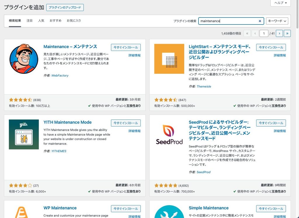Click the LightStart orange plugin icon
The height and width of the screenshot is (218, 299).
tap(169, 59)
